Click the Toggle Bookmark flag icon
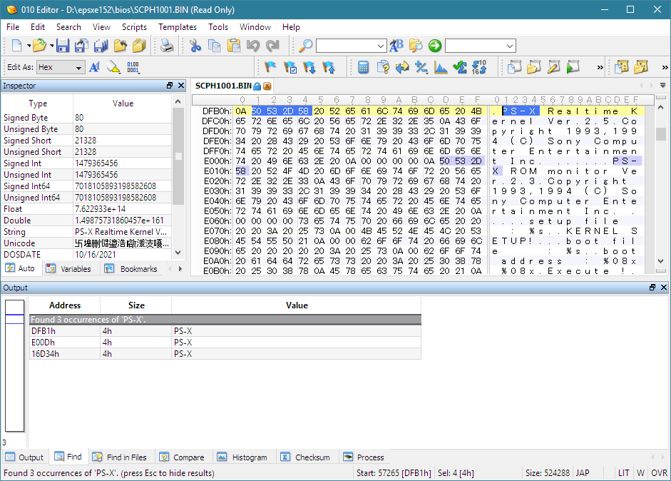The width and height of the screenshot is (671, 481). click(270, 67)
